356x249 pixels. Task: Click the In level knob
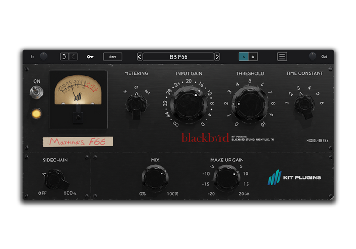click(43, 56)
